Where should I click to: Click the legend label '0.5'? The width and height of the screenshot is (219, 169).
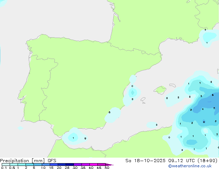[x=12, y=168]
